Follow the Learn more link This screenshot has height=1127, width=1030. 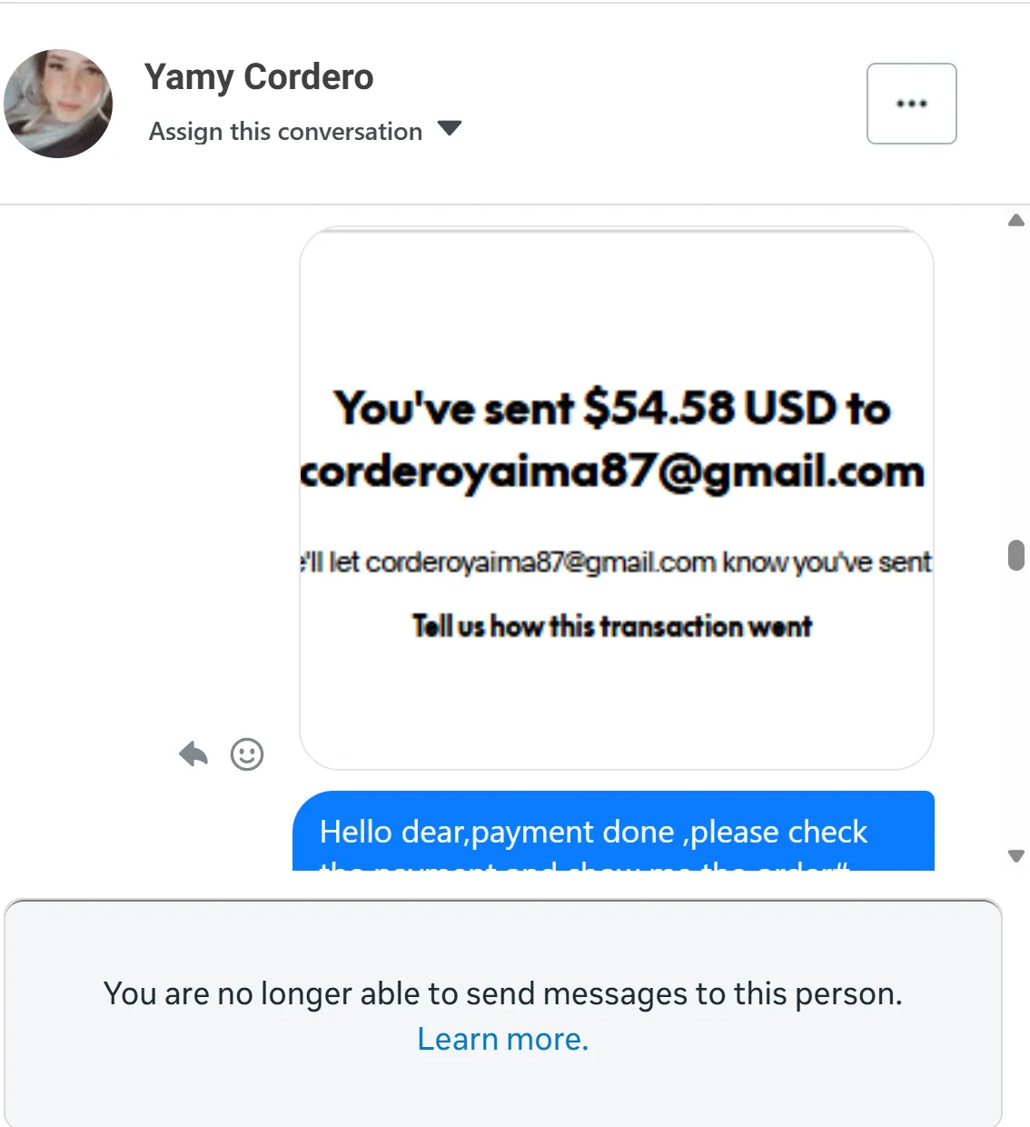tap(502, 1039)
